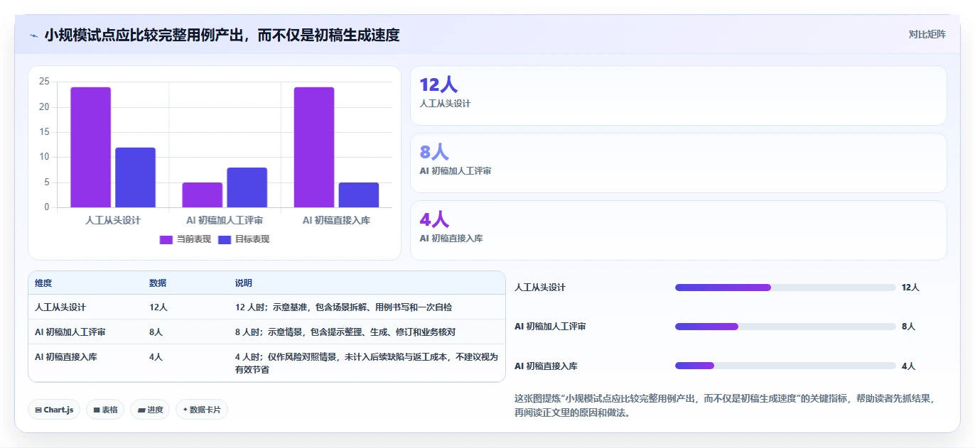Viewport: 975px width, 448px height.
Task: Click the 说明 table column header
Action: tap(244, 283)
